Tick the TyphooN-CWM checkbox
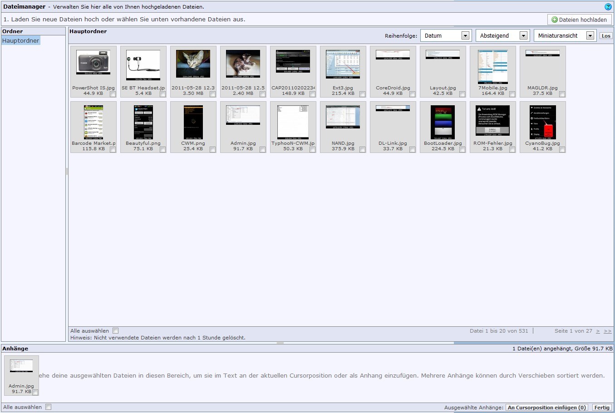The height and width of the screenshot is (413, 615). tap(312, 150)
